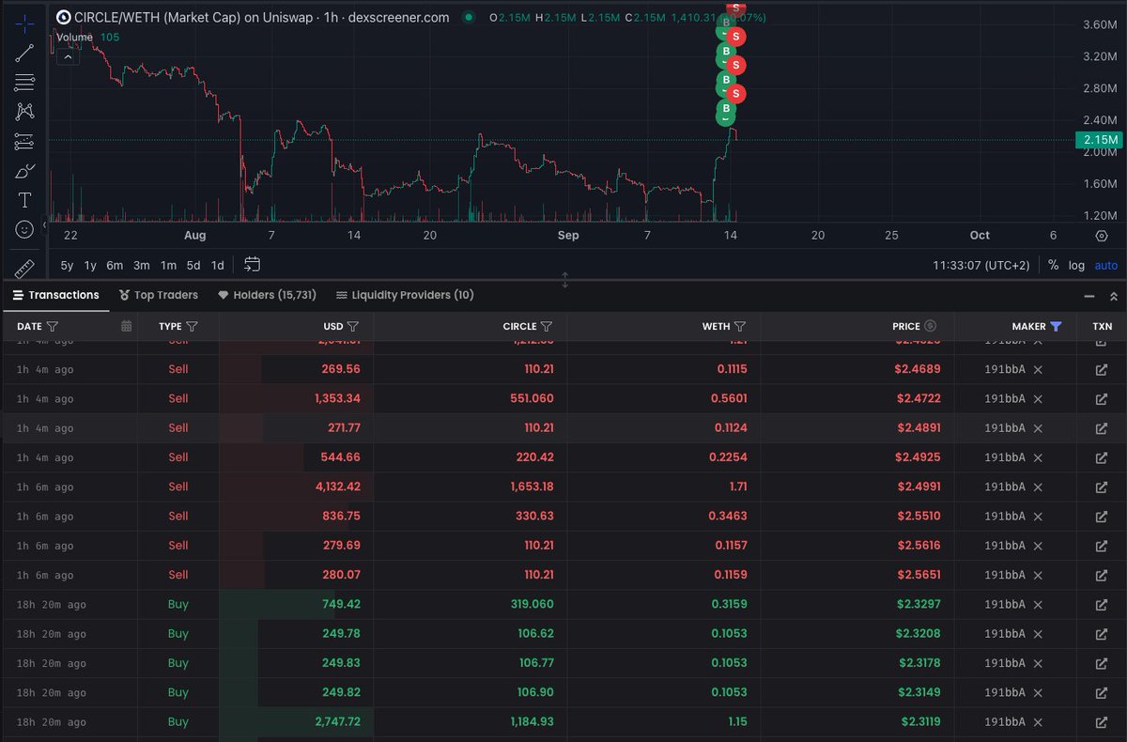Remove maker filter on the $2.3297 row
Viewport: 1127px width, 742px height.
click(1038, 605)
